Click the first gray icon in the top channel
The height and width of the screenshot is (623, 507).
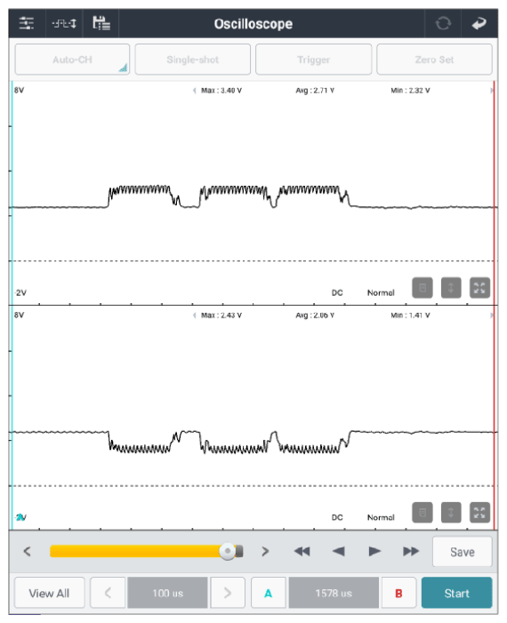pyautogui.click(x=422, y=288)
